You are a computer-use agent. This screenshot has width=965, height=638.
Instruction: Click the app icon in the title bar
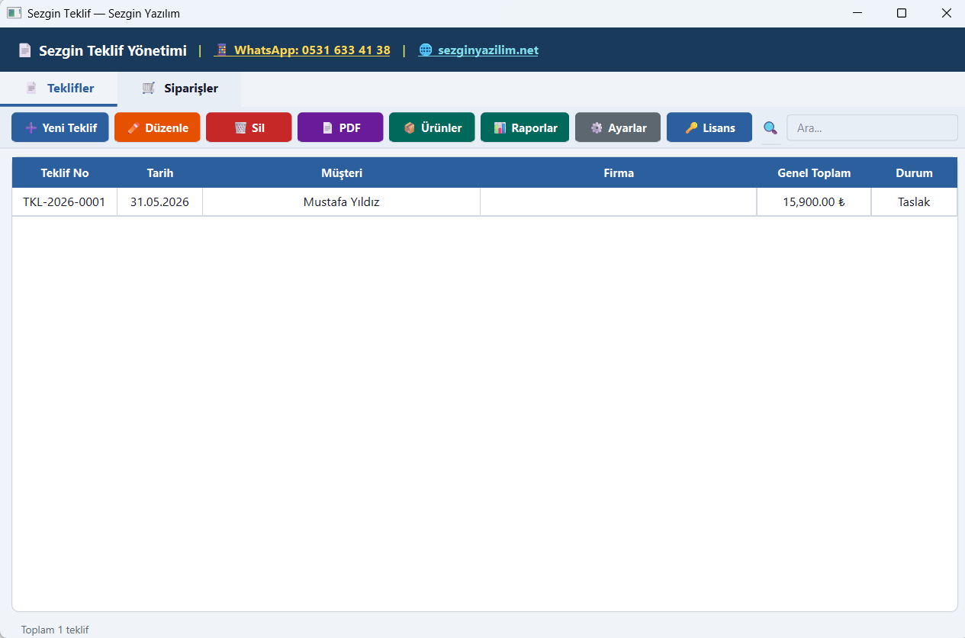[x=14, y=13]
